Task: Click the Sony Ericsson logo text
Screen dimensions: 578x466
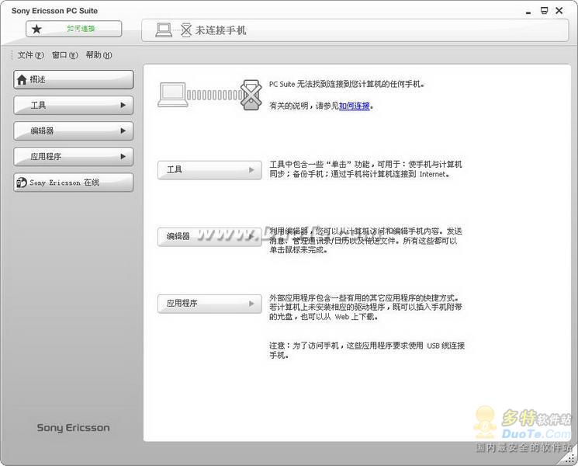Action: [x=74, y=428]
